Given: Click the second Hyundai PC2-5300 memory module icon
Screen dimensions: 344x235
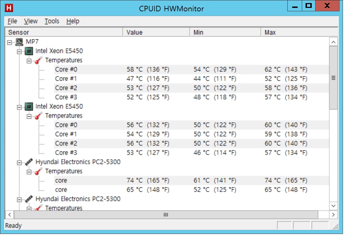Looking at the screenshot, I should tap(29, 199).
